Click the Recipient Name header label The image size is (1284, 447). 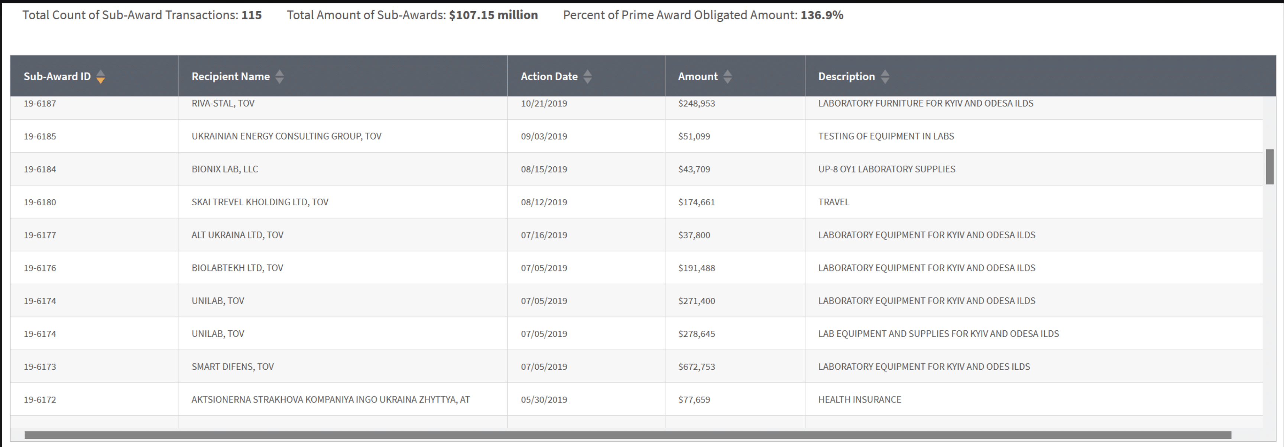pyautogui.click(x=230, y=77)
